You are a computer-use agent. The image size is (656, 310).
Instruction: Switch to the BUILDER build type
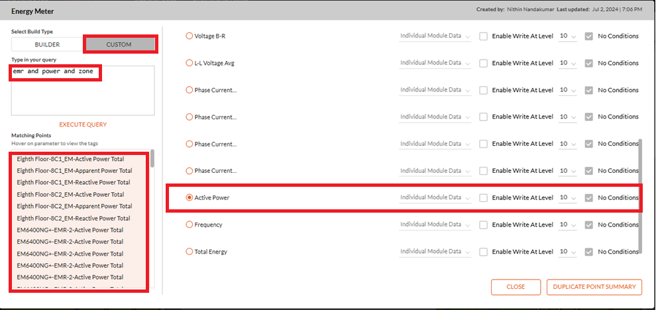tap(47, 44)
